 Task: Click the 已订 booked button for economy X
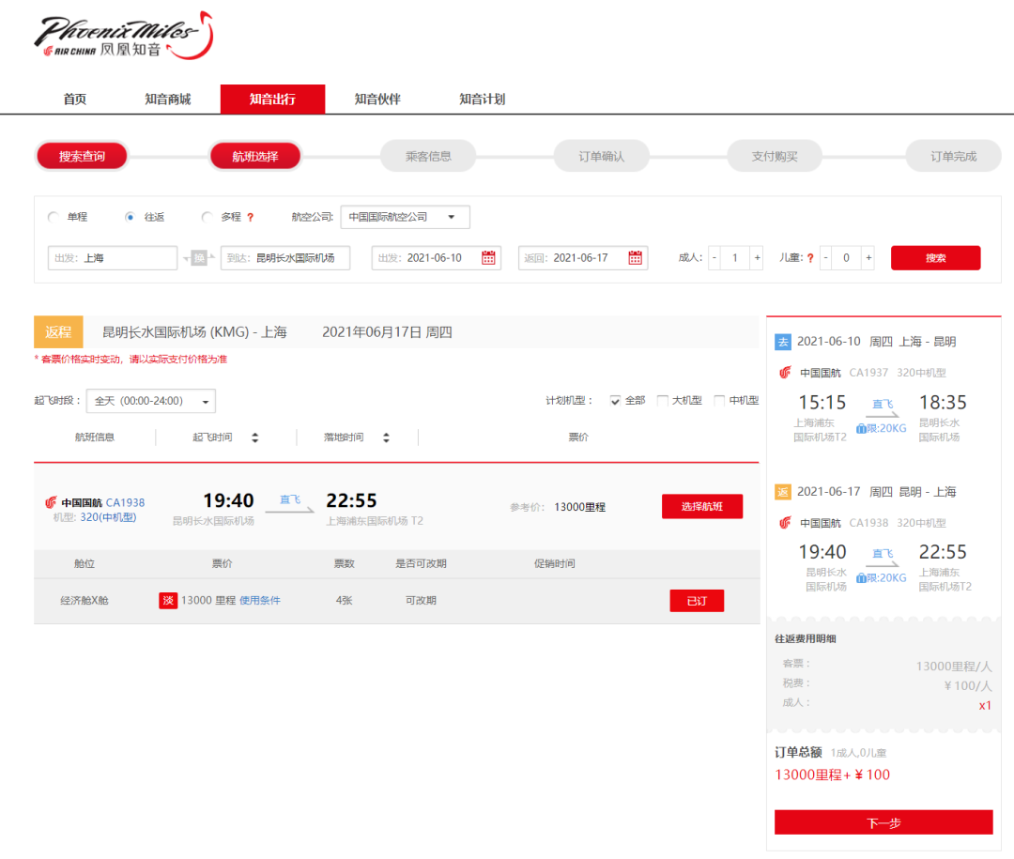click(697, 601)
